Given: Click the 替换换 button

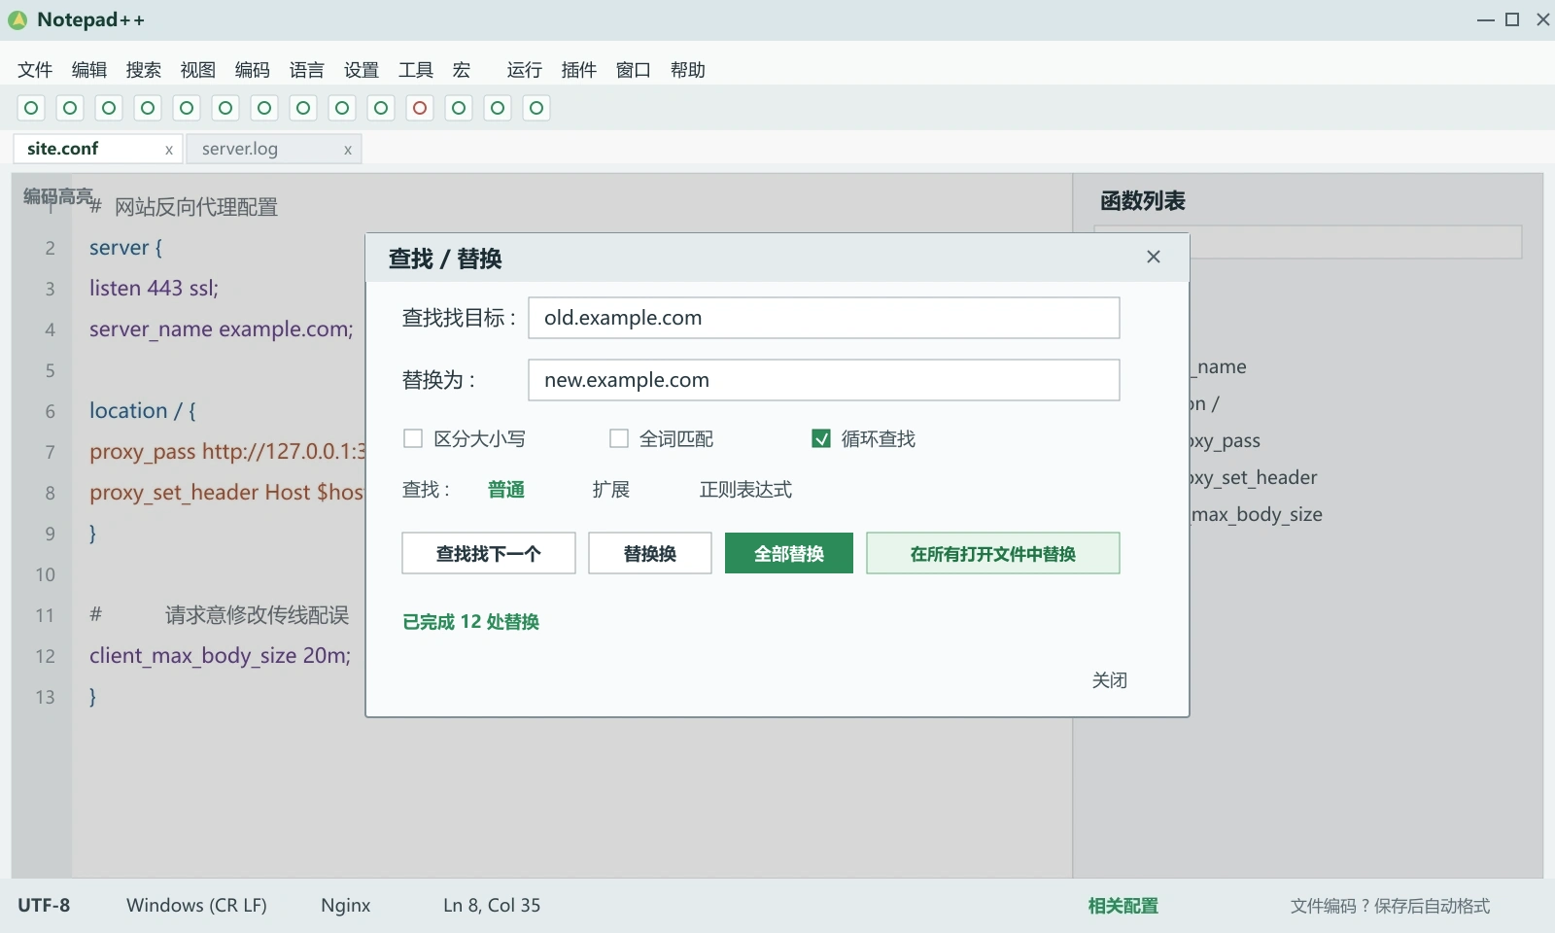Looking at the screenshot, I should (650, 553).
